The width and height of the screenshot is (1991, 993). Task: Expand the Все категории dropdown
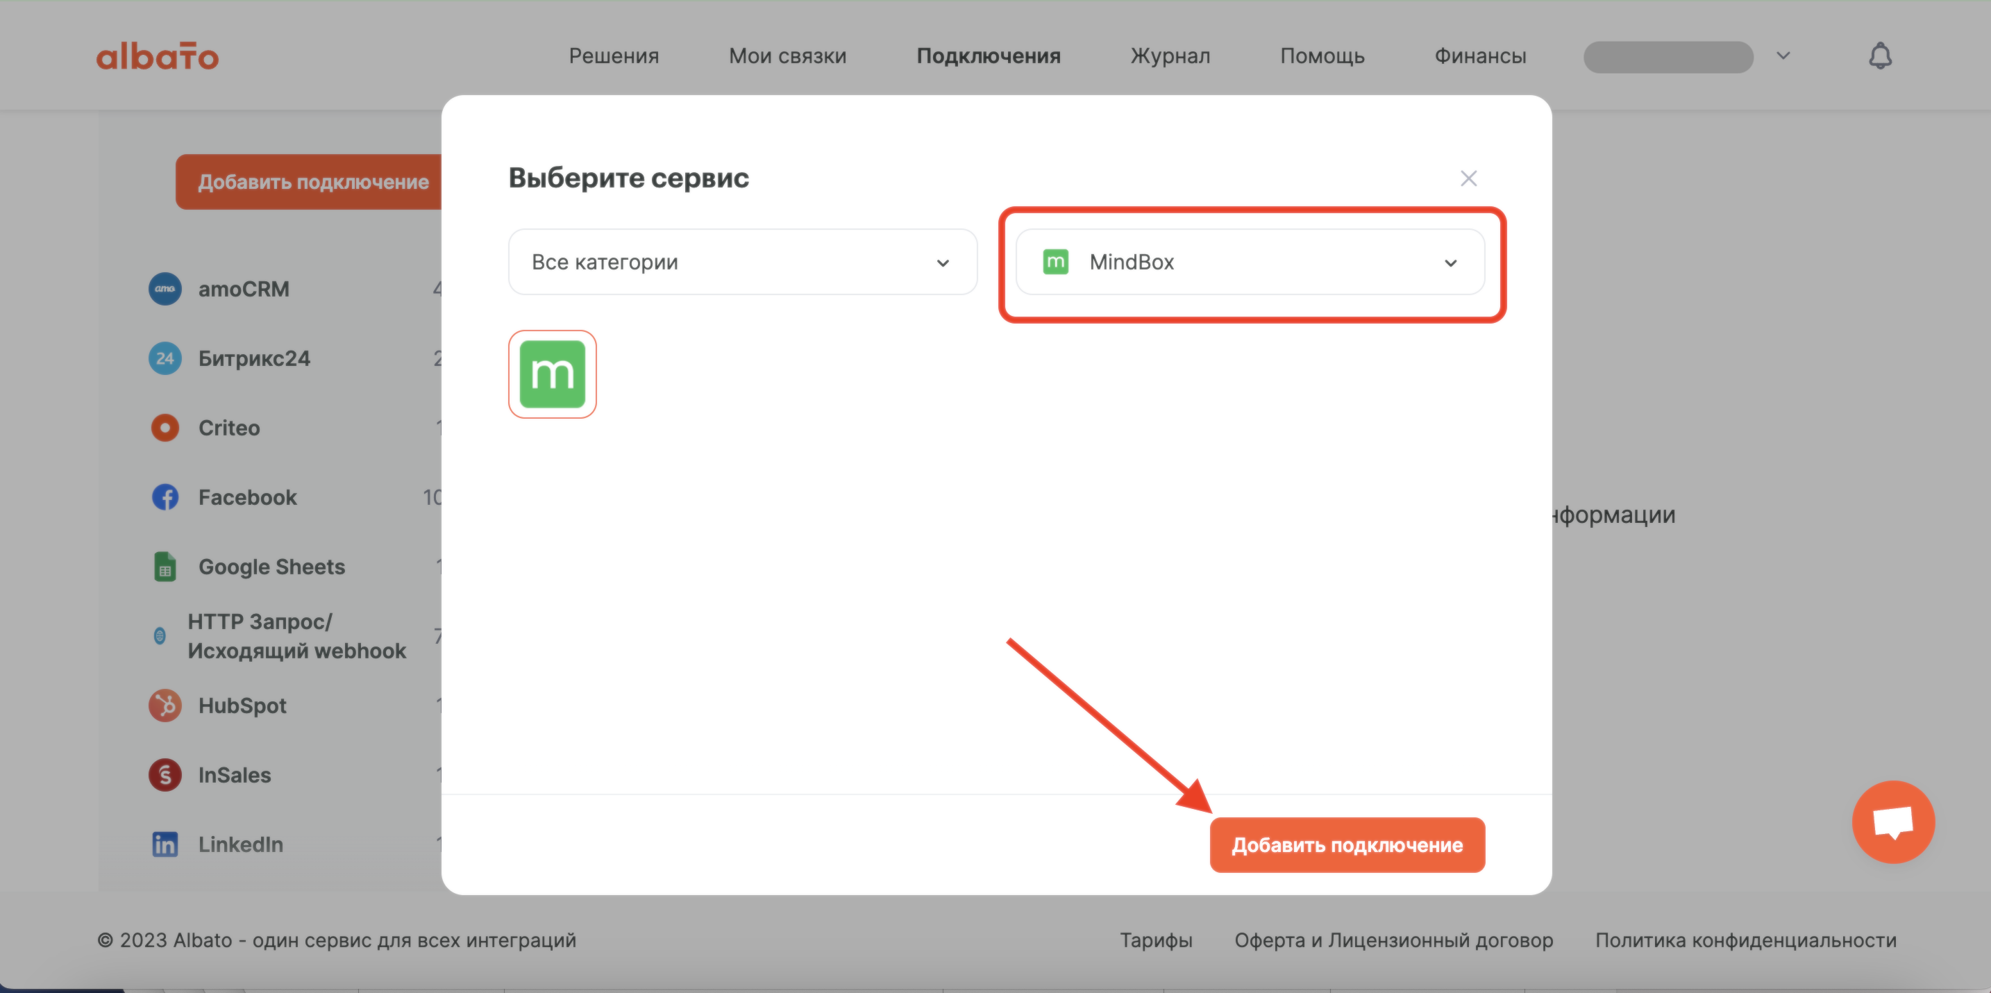pos(743,262)
